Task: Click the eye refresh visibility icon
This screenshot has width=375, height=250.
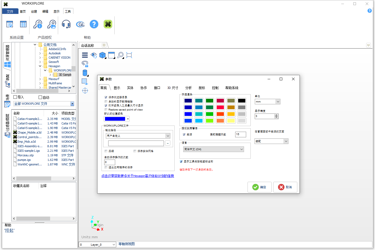Action: tap(94, 55)
